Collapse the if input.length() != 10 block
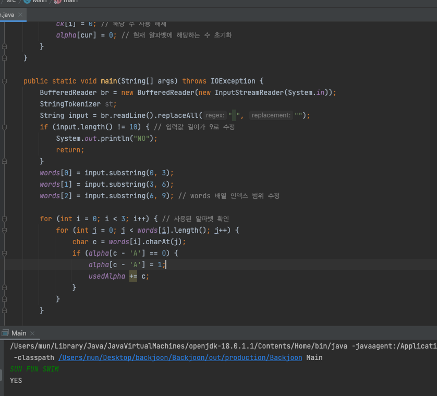The width and height of the screenshot is (437, 396). pos(5,127)
